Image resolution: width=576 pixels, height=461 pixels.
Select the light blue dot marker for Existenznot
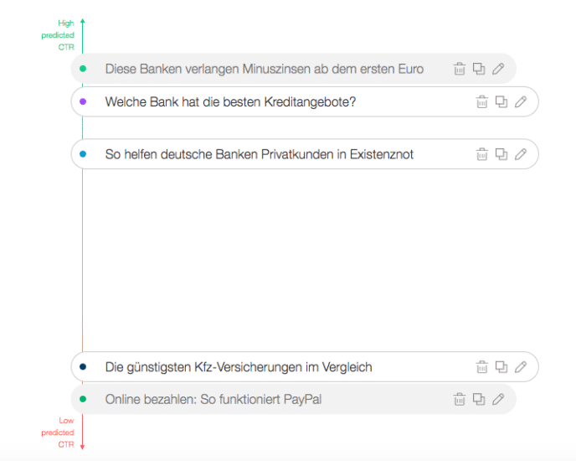point(83,154)
